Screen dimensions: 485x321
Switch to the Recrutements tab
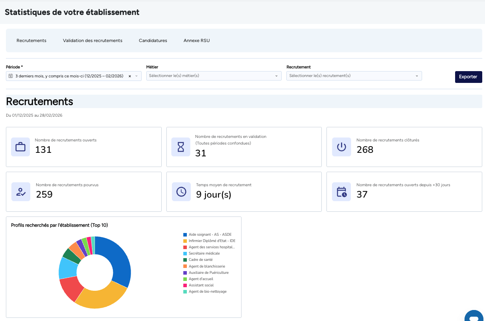31,40
